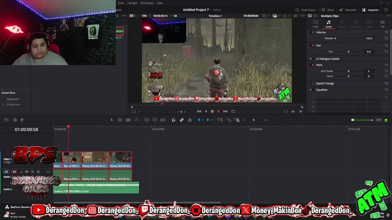Click the Insert Clip icon
The width and height of the screenshot is (392, 220).
point(147,120)
